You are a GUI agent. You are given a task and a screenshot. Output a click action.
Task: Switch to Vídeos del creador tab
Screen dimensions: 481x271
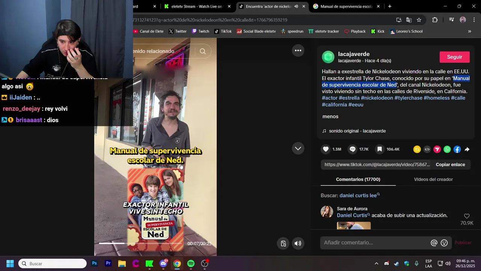pos(433,179)
